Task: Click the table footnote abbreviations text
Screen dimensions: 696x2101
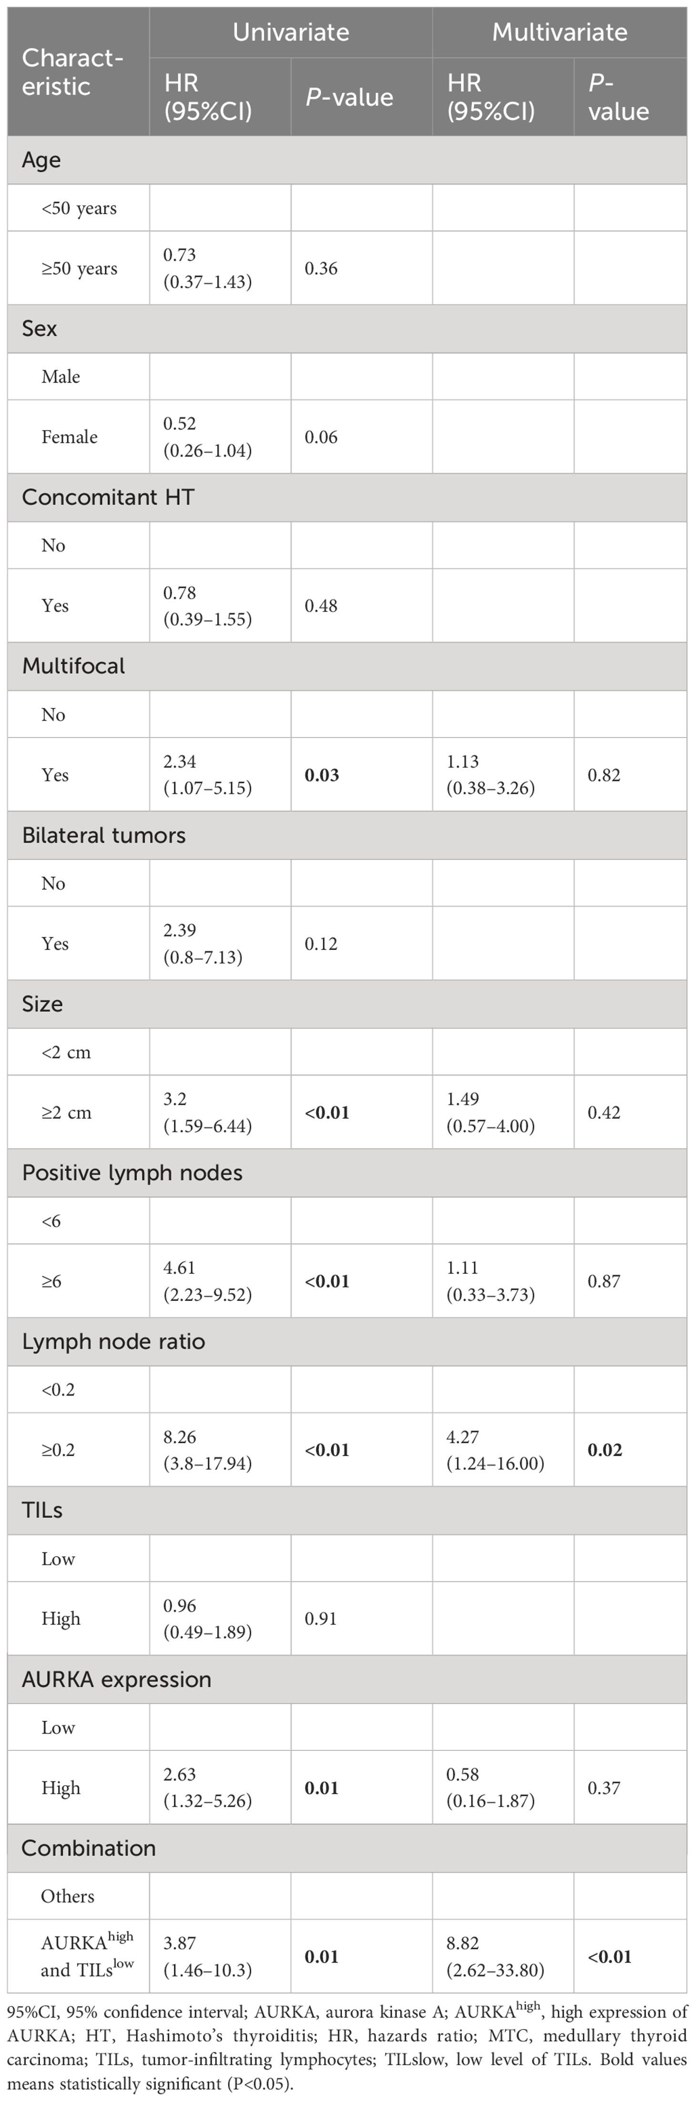Action: click(x=347, y=2047)
